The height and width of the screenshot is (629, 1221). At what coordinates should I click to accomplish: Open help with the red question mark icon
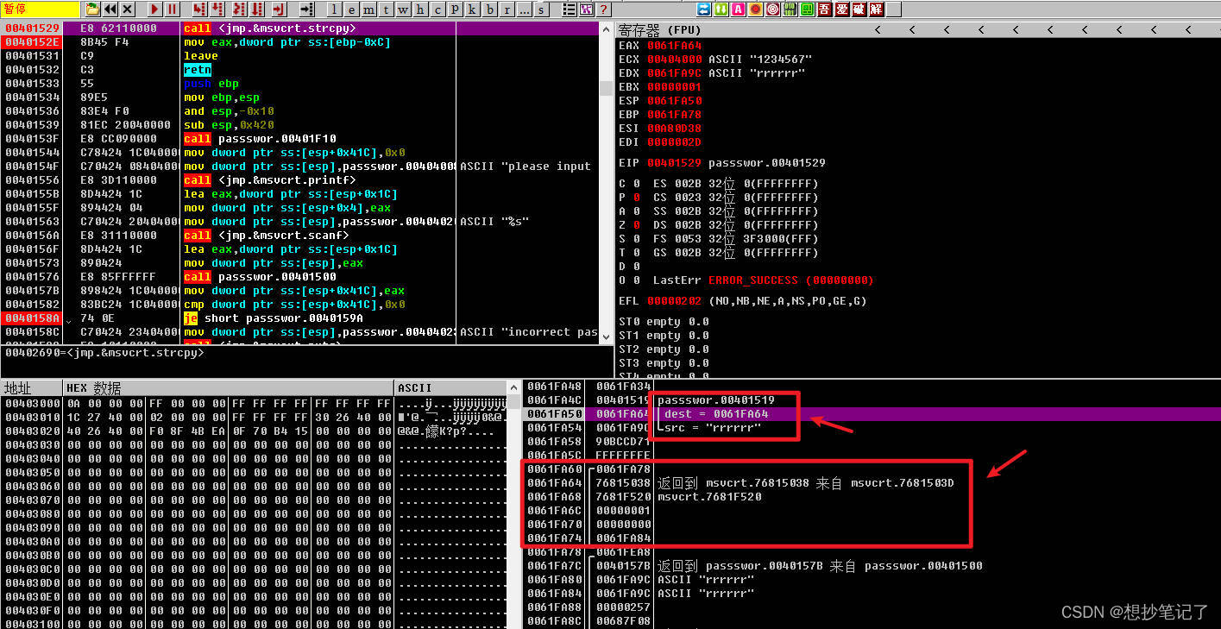point(603,9)
